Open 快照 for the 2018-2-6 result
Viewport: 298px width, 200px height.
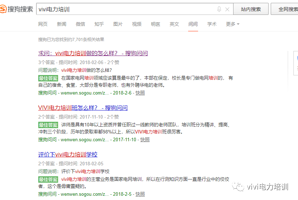click(140, 93)
